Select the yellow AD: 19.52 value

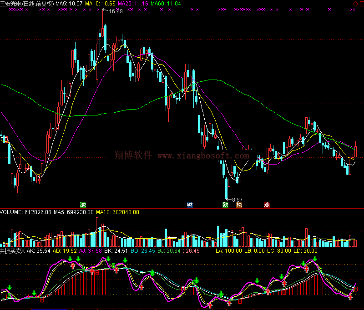click(x=65, y=251)
